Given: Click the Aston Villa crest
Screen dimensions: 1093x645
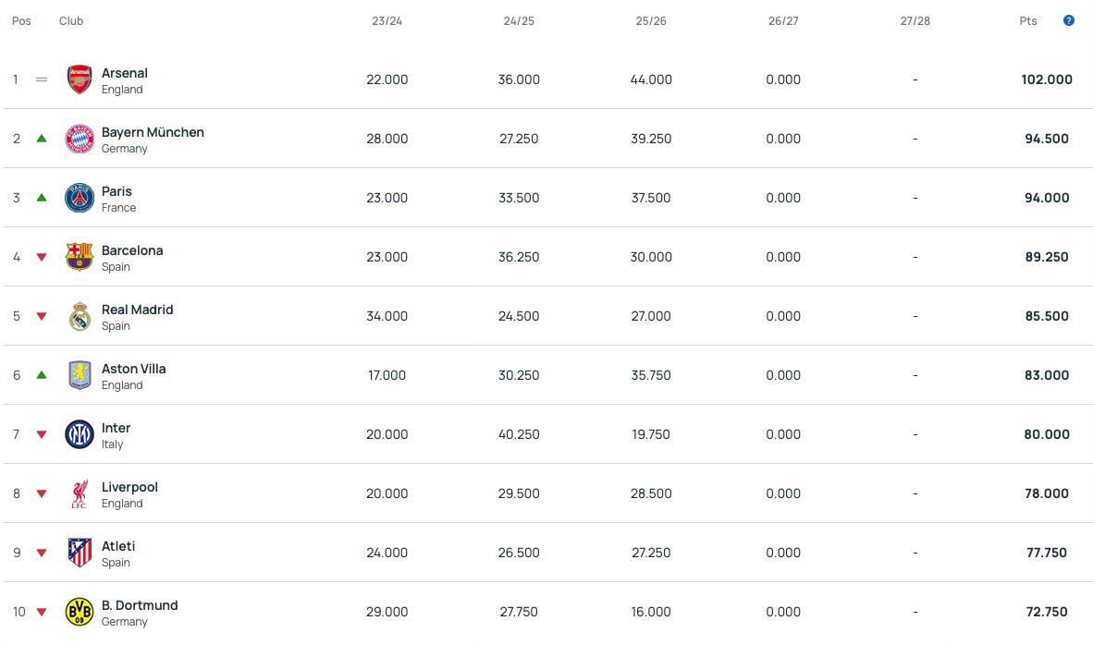Looking at the screenshot, I should coord(80,375).
